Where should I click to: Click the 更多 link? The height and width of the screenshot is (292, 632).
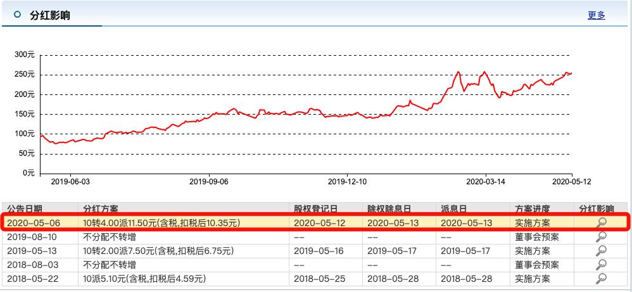pyautogui.click(x=597, y=15)
